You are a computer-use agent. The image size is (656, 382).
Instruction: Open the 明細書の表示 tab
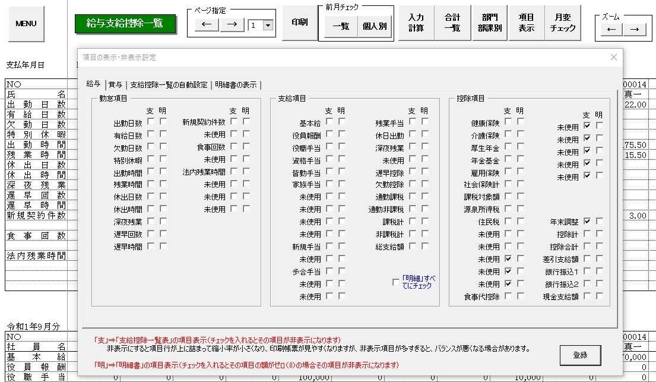236,84
